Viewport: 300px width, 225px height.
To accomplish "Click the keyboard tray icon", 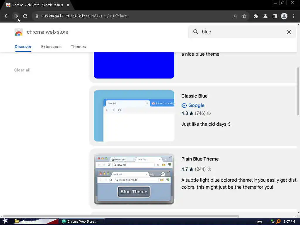I will tap(260, 222).
